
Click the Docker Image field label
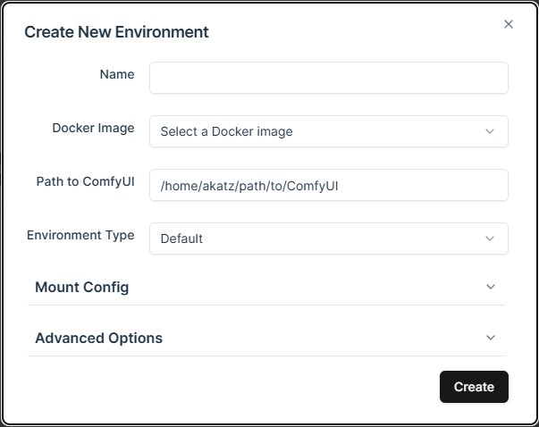pos(93,128)
